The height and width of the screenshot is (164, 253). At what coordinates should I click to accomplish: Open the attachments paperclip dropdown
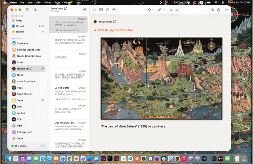(x=161, y=10)
